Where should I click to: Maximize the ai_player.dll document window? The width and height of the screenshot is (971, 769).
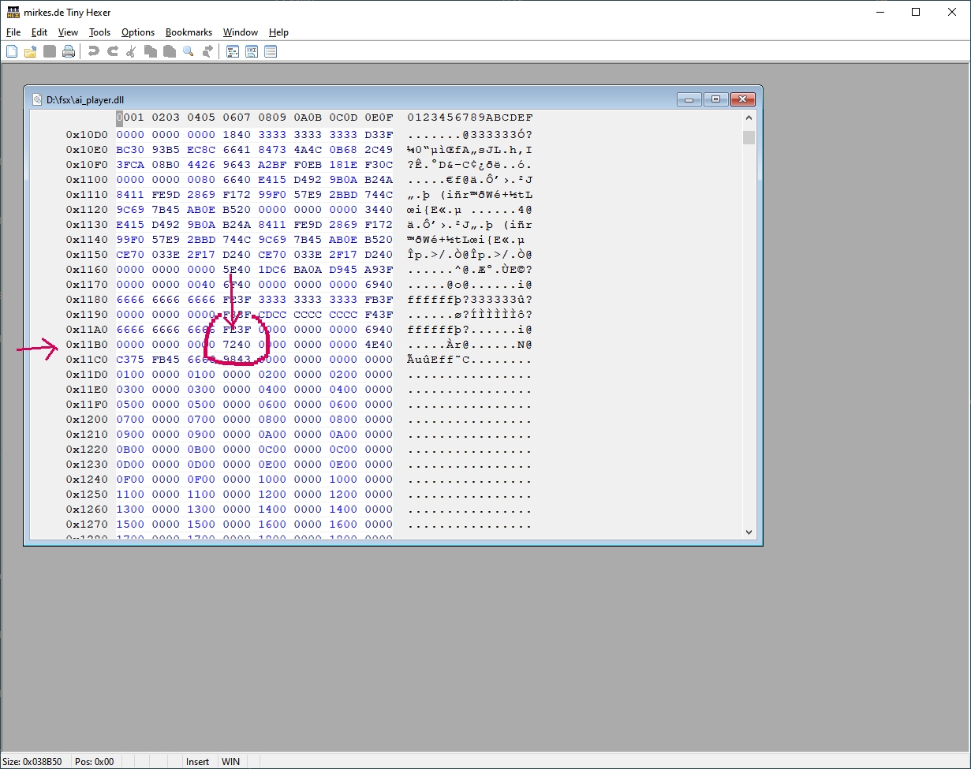[715, 99]
